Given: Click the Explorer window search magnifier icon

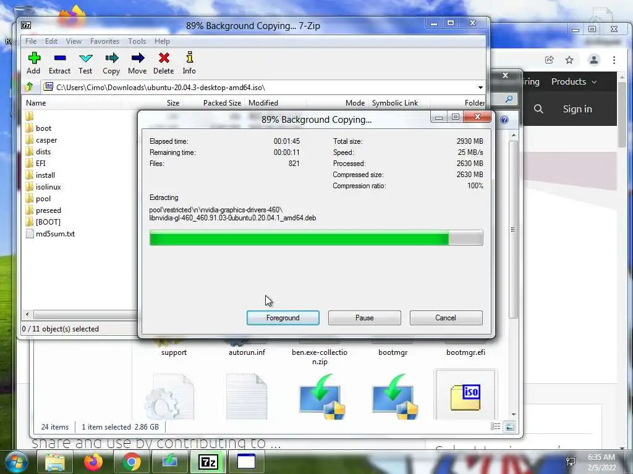Looking at the screenshot, I should 509,99.
